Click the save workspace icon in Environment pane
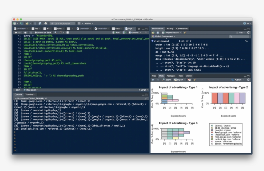This screenshot has height=171, width=264. click(x=158, y=33)
